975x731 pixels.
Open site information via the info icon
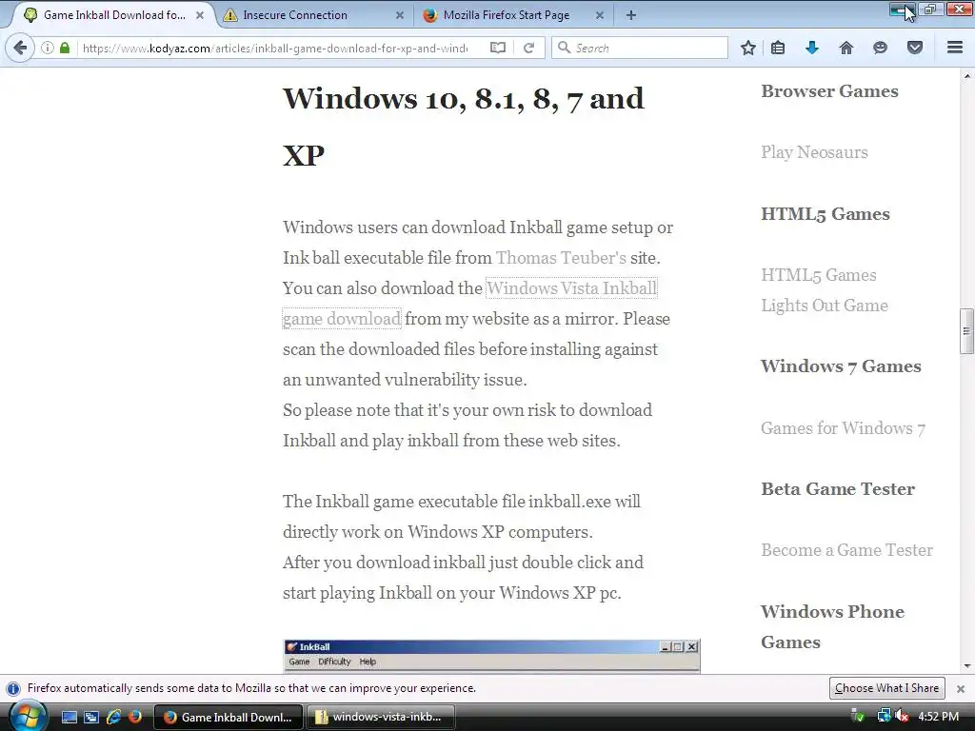[48, 48]
